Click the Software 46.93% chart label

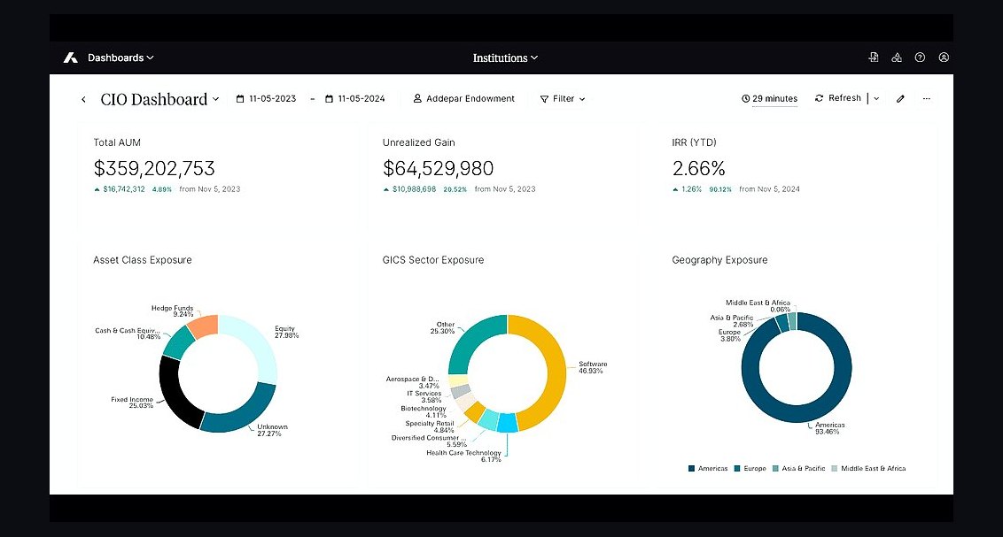[593, 367]
